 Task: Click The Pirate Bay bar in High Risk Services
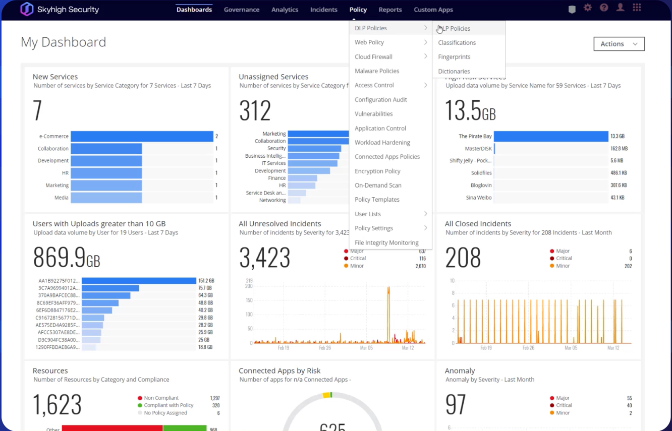(550, 136)
